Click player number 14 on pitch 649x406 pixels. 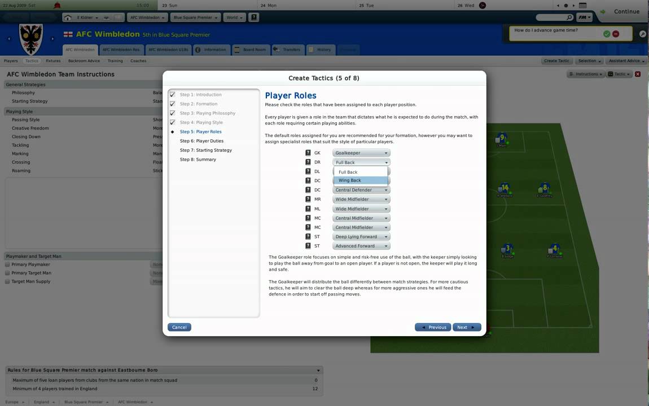click(504, 189)
